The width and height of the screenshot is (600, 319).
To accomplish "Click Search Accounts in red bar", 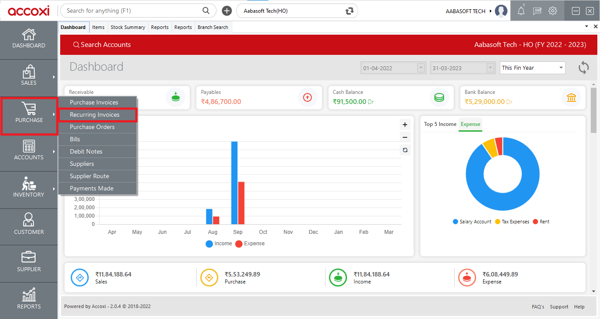I will coord(102,45).
